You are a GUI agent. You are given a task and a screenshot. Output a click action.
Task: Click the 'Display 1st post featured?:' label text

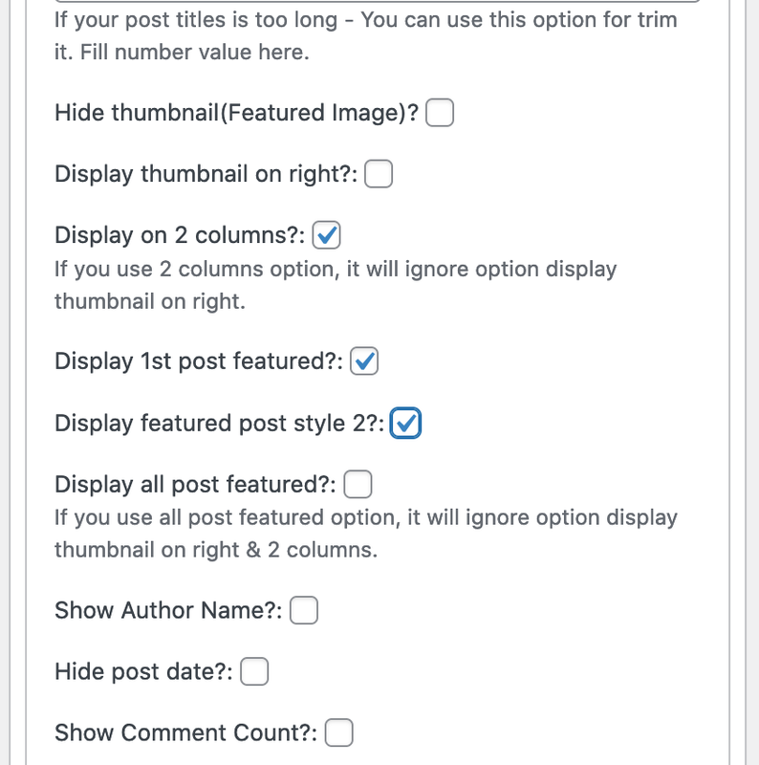(x=199, y=361)
